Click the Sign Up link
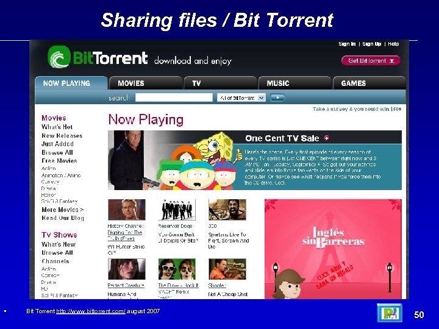 click(x=371, y=44)
